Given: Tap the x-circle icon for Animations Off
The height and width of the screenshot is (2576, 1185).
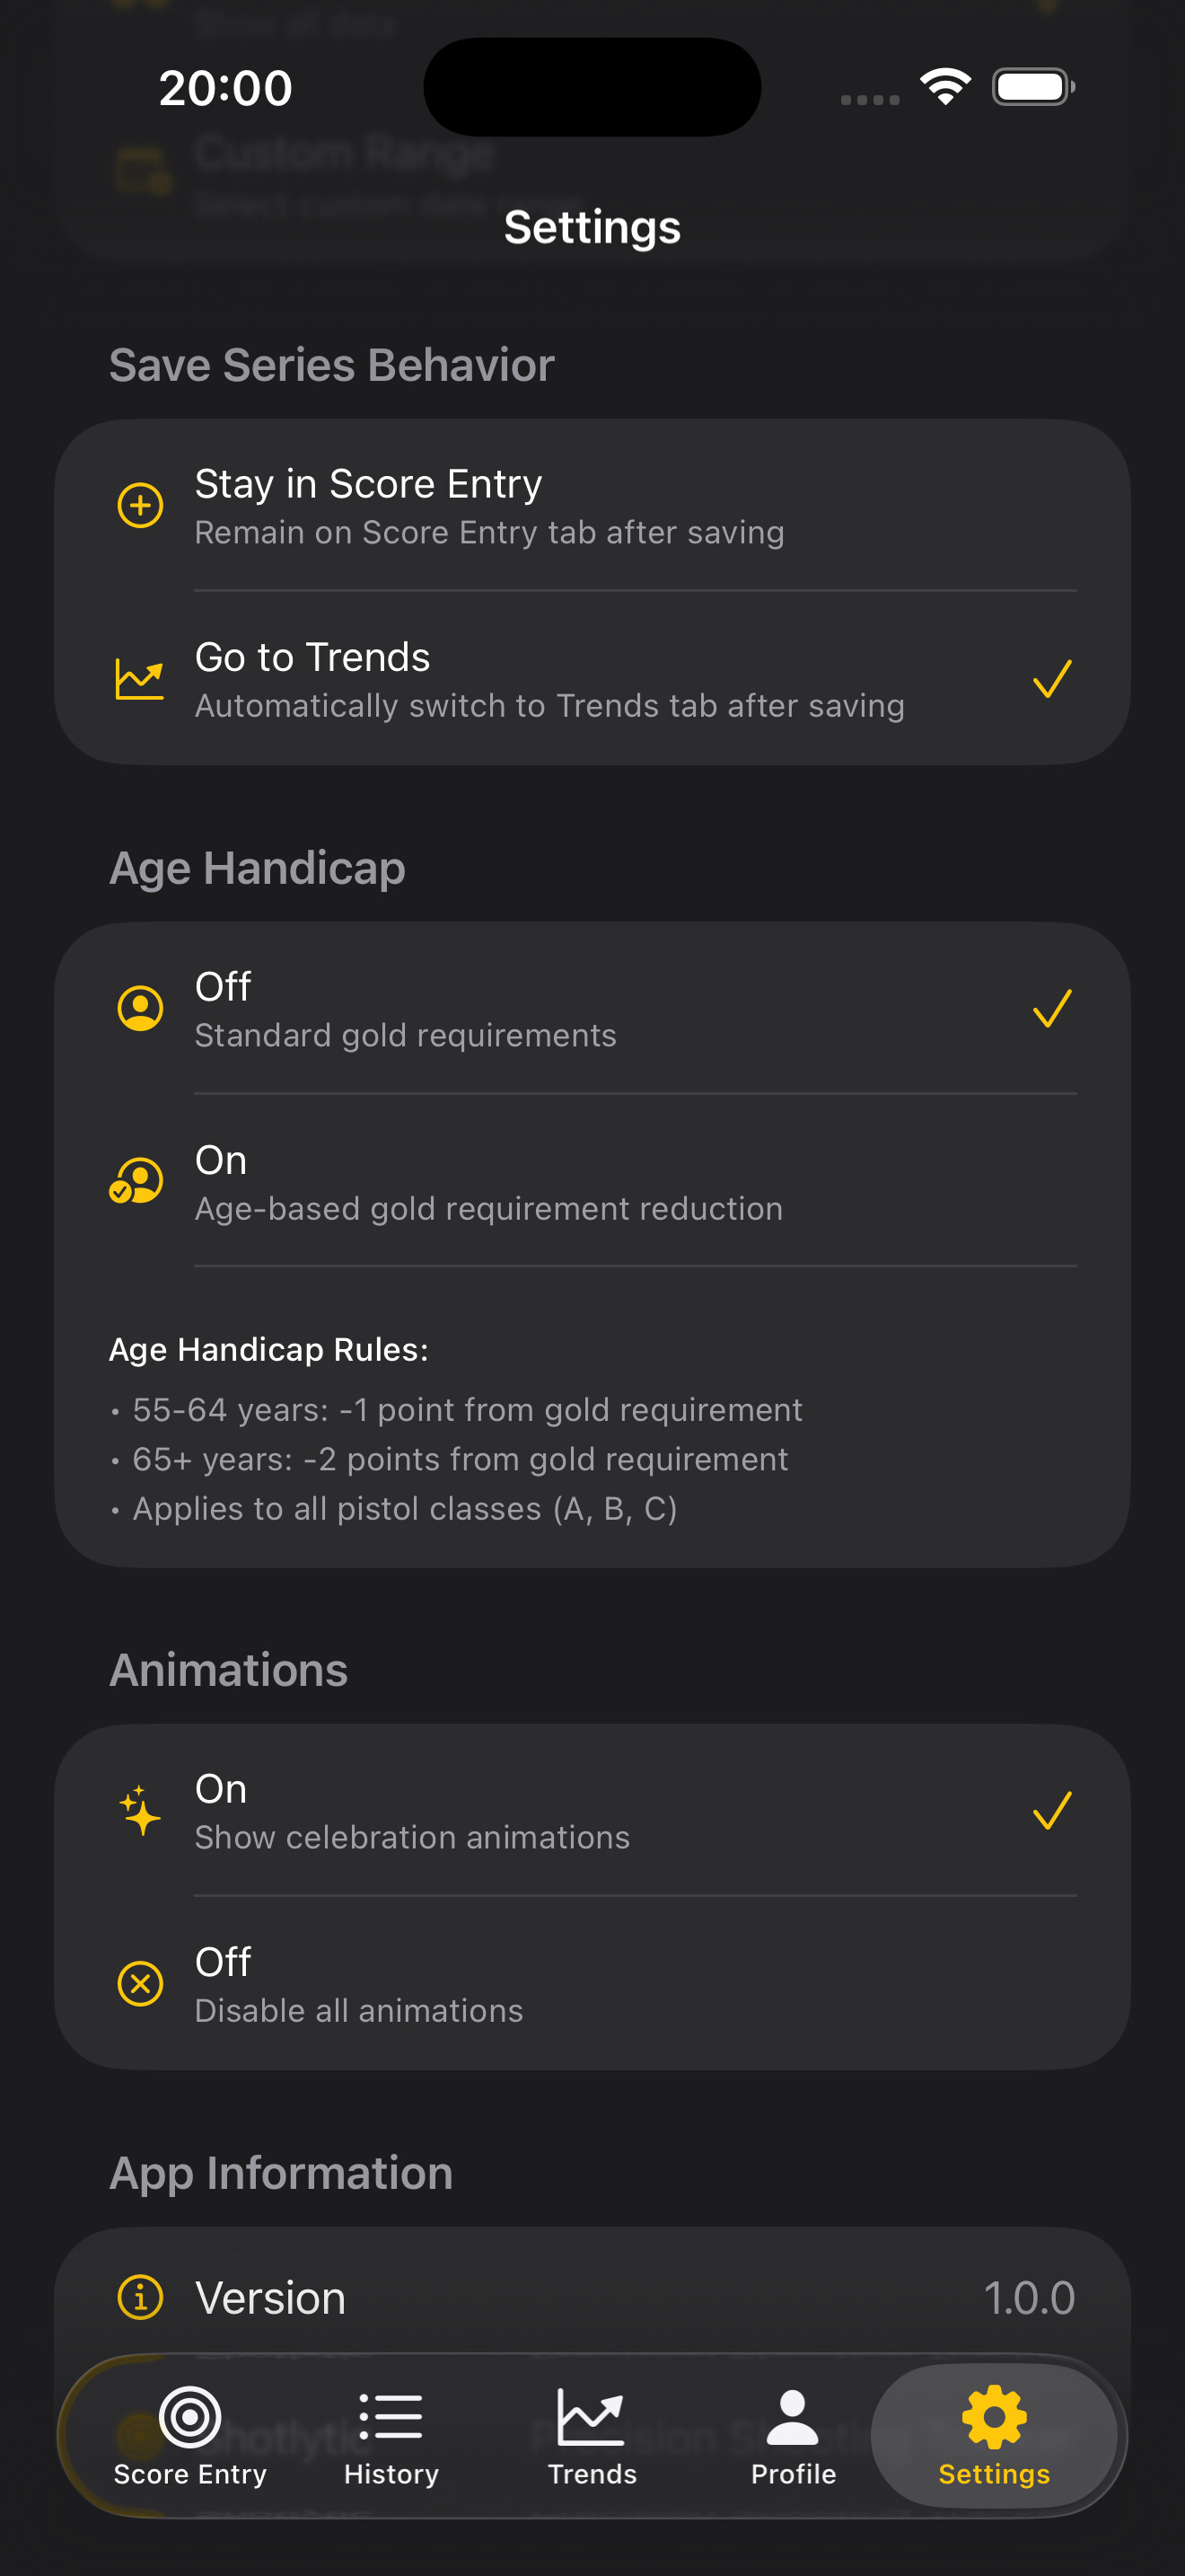Looking at the screenshot, I should tap(141, 1983).
